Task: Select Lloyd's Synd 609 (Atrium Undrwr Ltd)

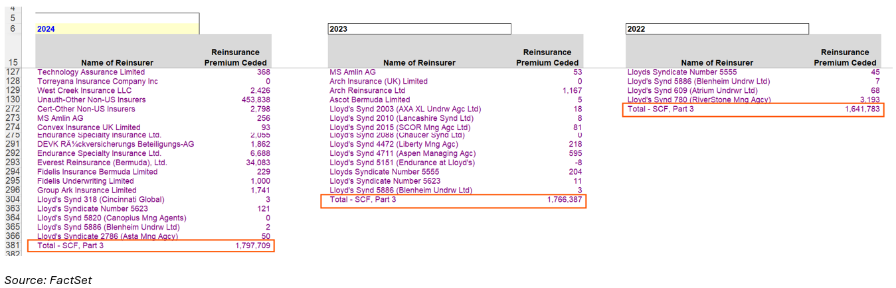Action: [693, 90]
